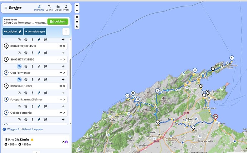This screenshot has width=247, height=153.
Task: Click the location pin map control
Action: [77, 22]
